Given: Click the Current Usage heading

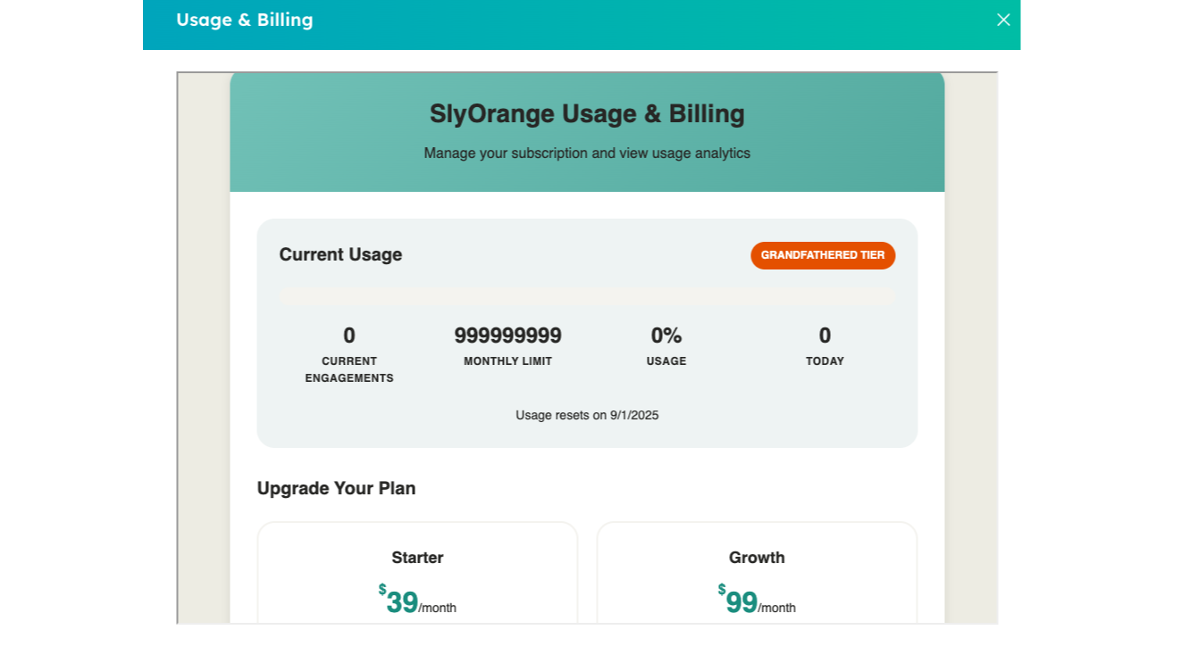Looking at the screenshot, I should [x=340, y=254].
